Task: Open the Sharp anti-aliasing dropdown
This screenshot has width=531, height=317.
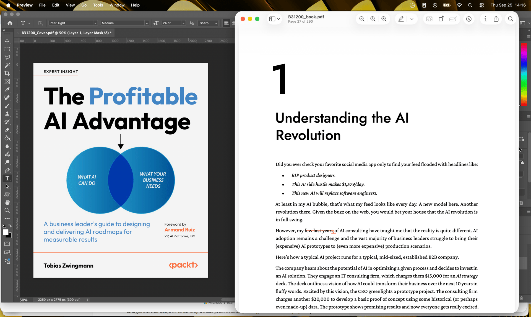Action: [216, 23]
